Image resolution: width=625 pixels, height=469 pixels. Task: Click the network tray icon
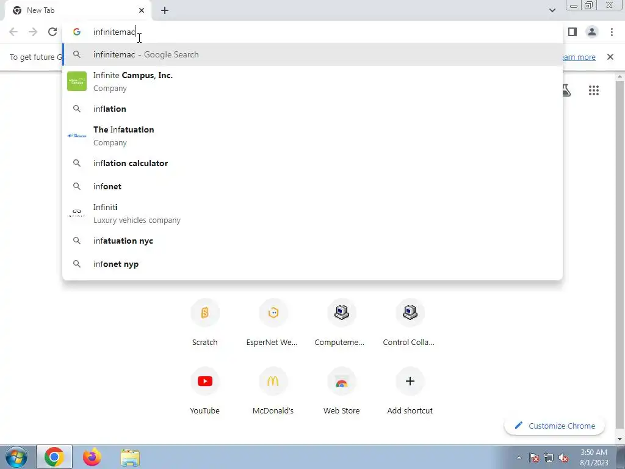(x=549, y=457)
